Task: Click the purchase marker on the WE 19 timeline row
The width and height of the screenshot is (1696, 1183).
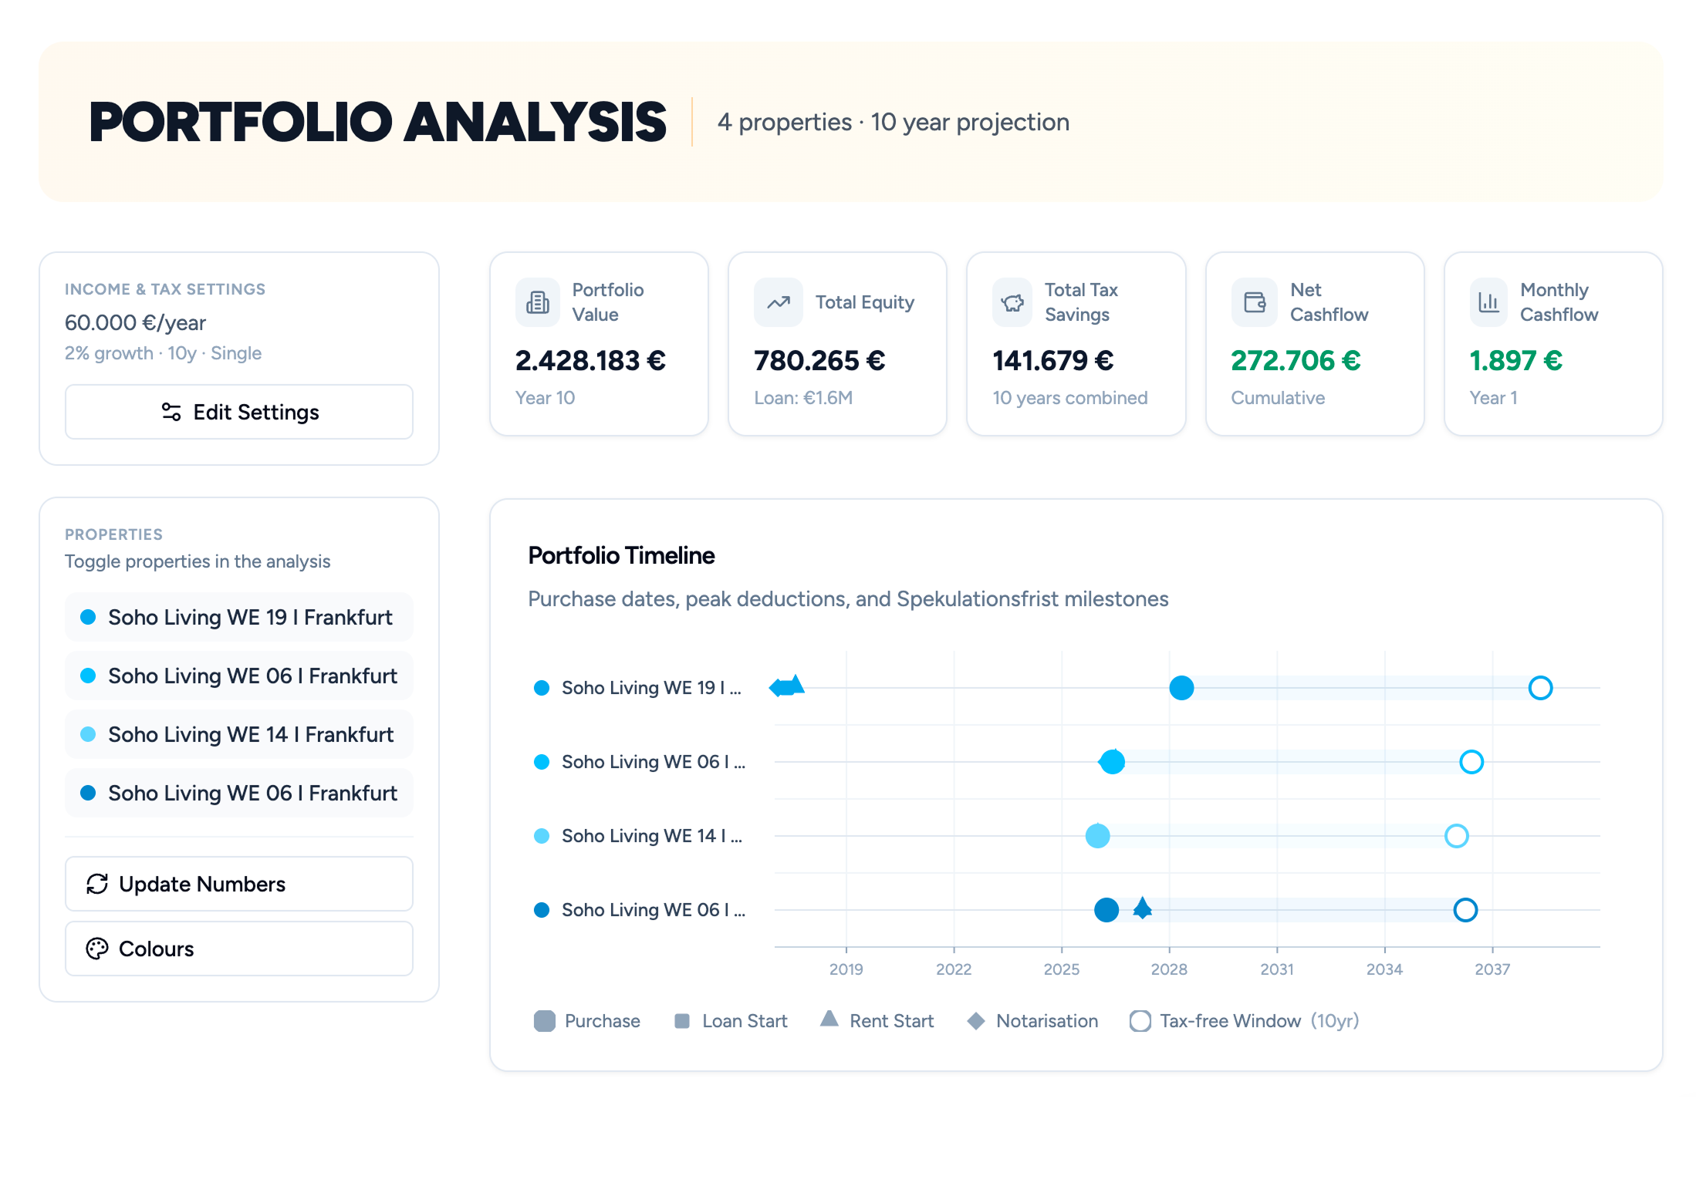Action: pos(1182,687)
